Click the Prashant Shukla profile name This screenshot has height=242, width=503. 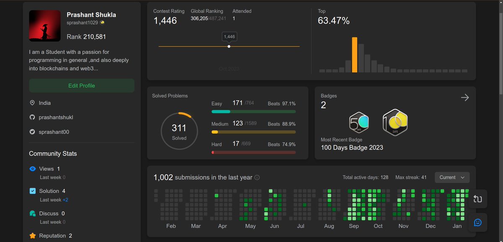pos(91,15)
